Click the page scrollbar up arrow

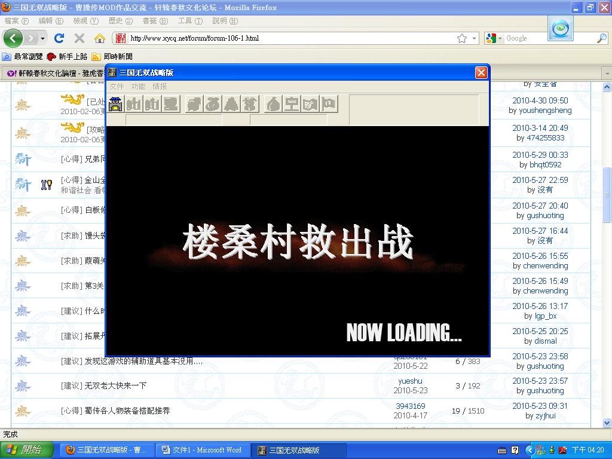click(607, 87)
